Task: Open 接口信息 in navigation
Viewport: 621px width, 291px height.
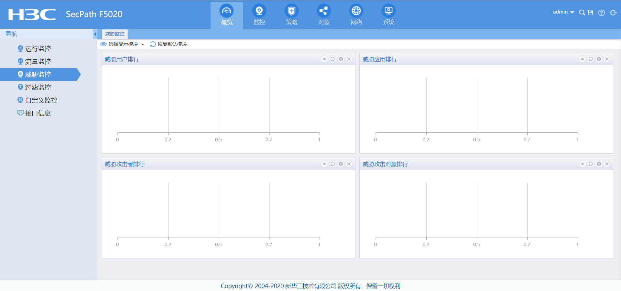Action: [35, 113]
